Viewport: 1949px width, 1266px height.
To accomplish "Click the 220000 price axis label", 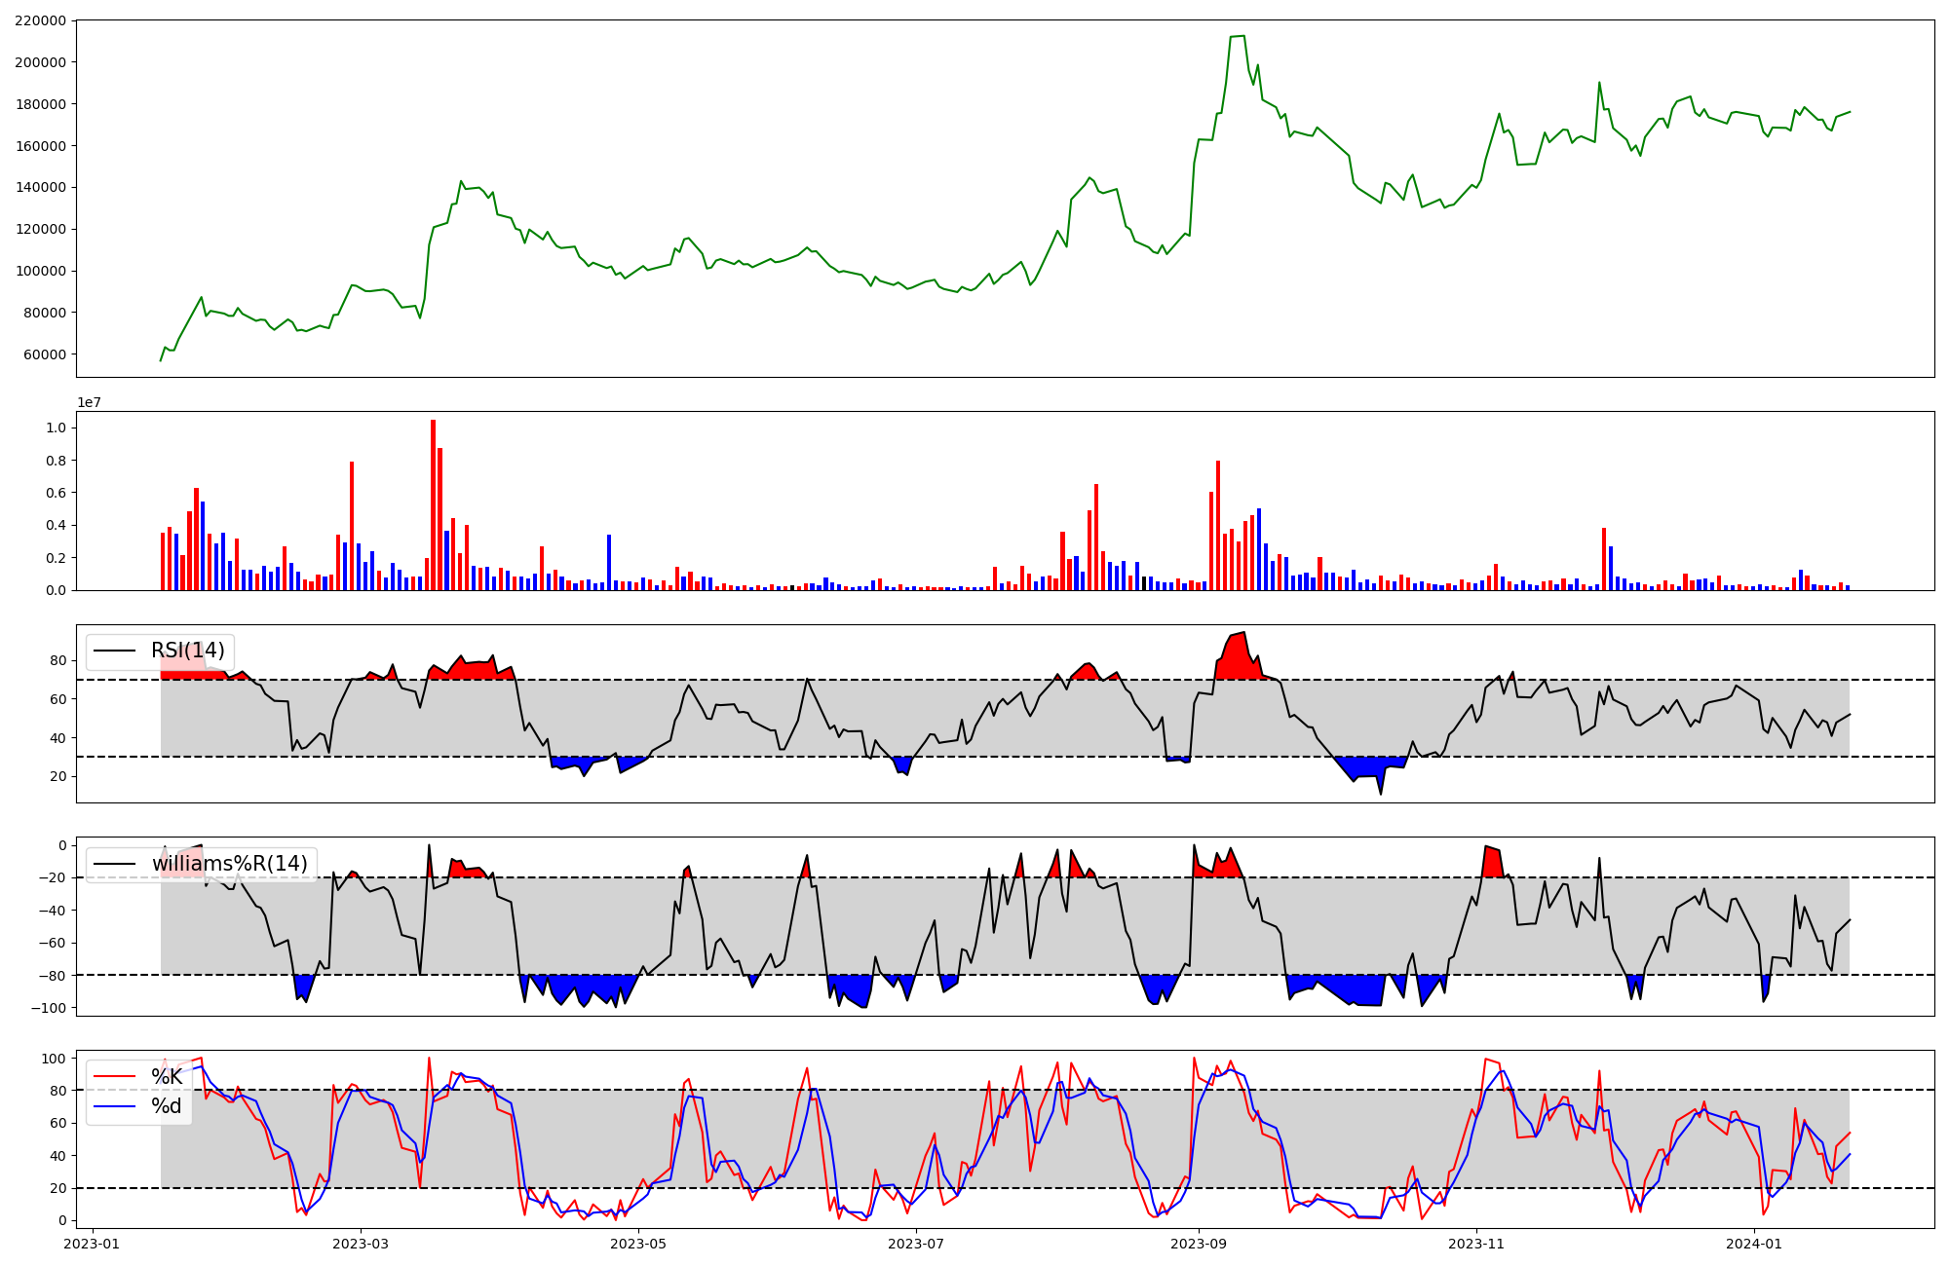I will (x=39, y=20).
